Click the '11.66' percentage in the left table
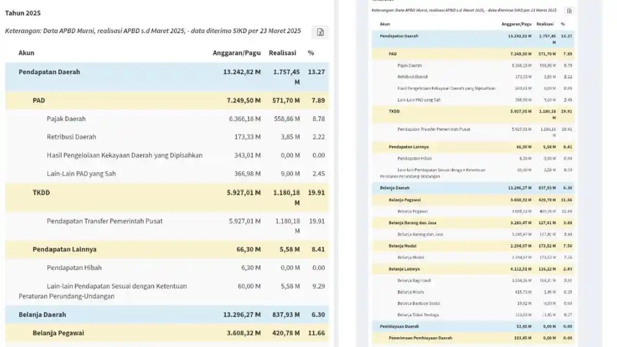 point(316,333)
